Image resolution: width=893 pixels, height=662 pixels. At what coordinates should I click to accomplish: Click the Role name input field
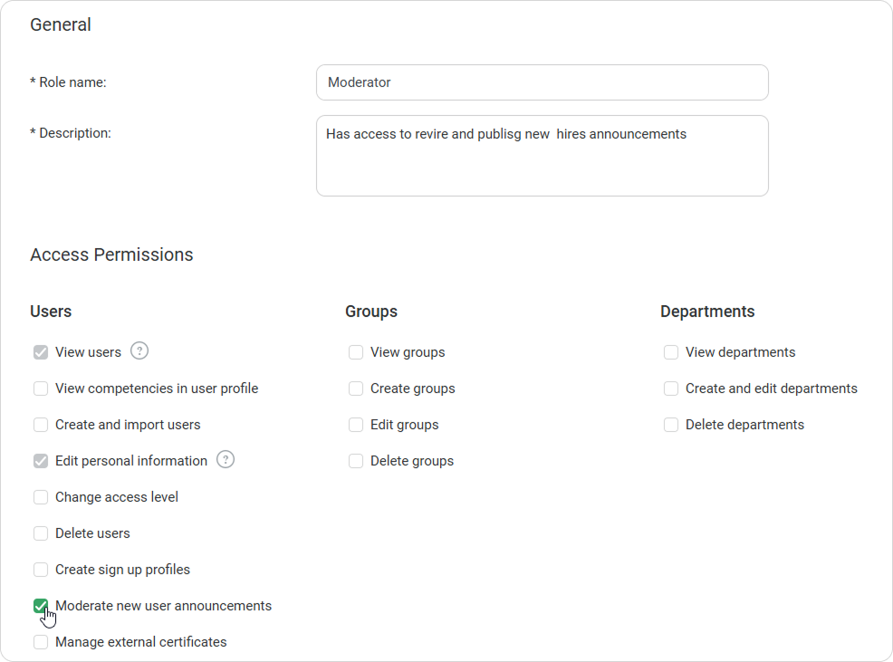[x=543, y=82]
